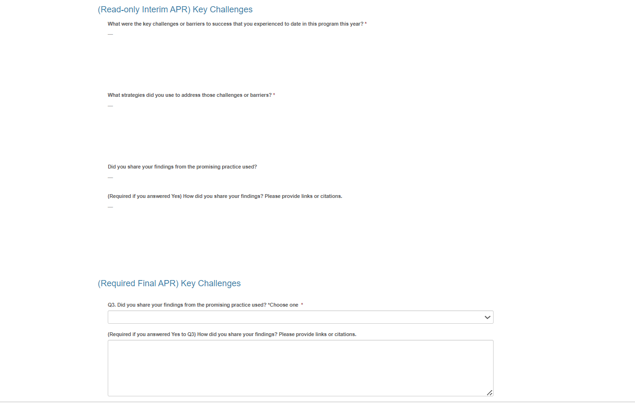Click the red asterisk after strategies question

(274, 95)
